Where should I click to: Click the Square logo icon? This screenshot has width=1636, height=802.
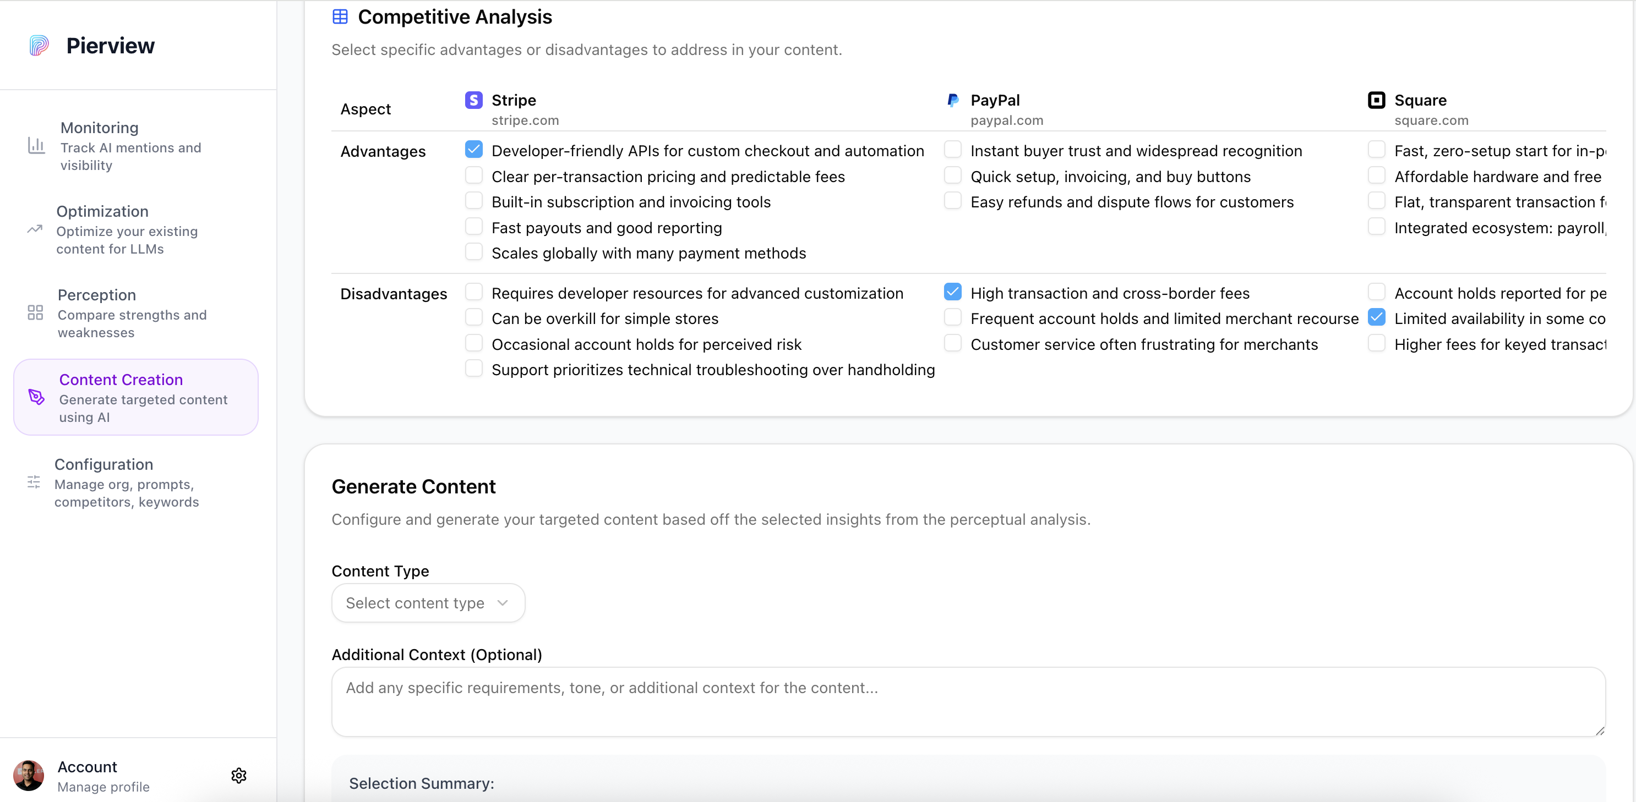[1376, 100]
